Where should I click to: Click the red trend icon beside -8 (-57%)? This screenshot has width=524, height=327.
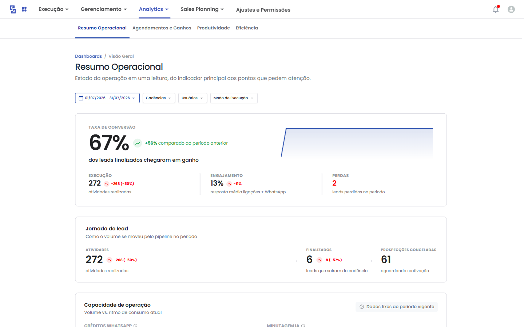click(x=319, y=260)
